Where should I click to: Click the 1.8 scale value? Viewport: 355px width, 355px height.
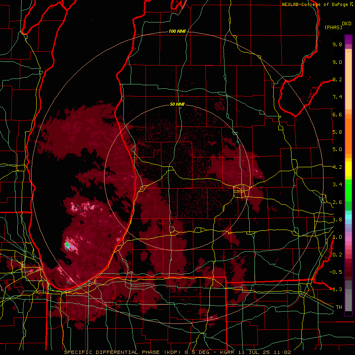[337, 220]
